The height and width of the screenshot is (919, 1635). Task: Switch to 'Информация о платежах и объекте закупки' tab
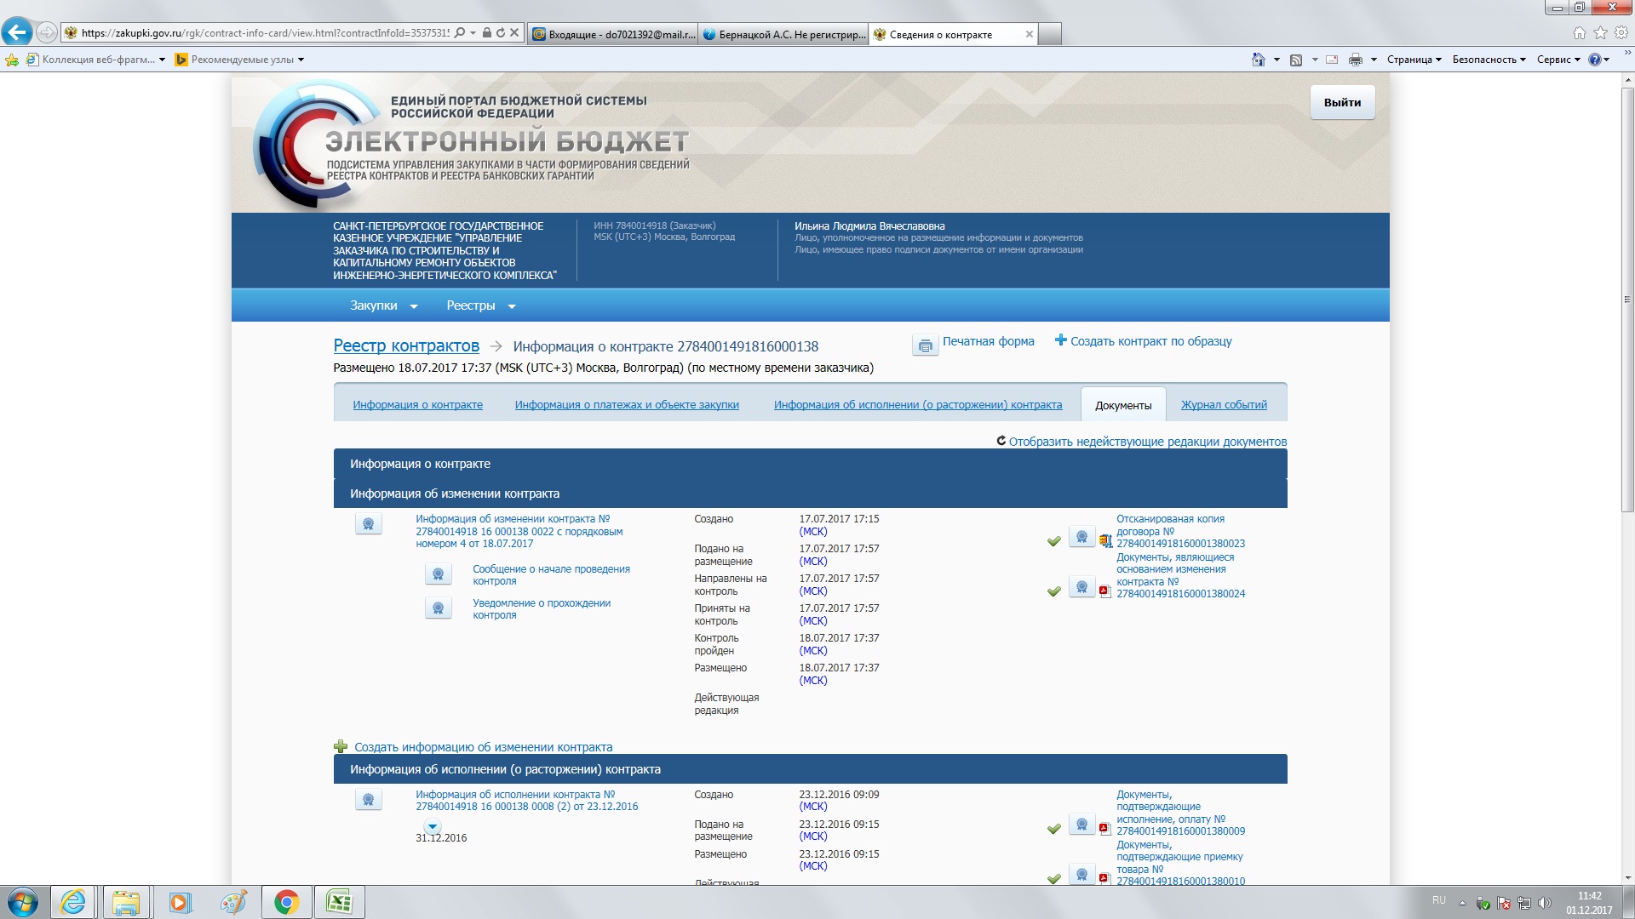pos(627,405)
